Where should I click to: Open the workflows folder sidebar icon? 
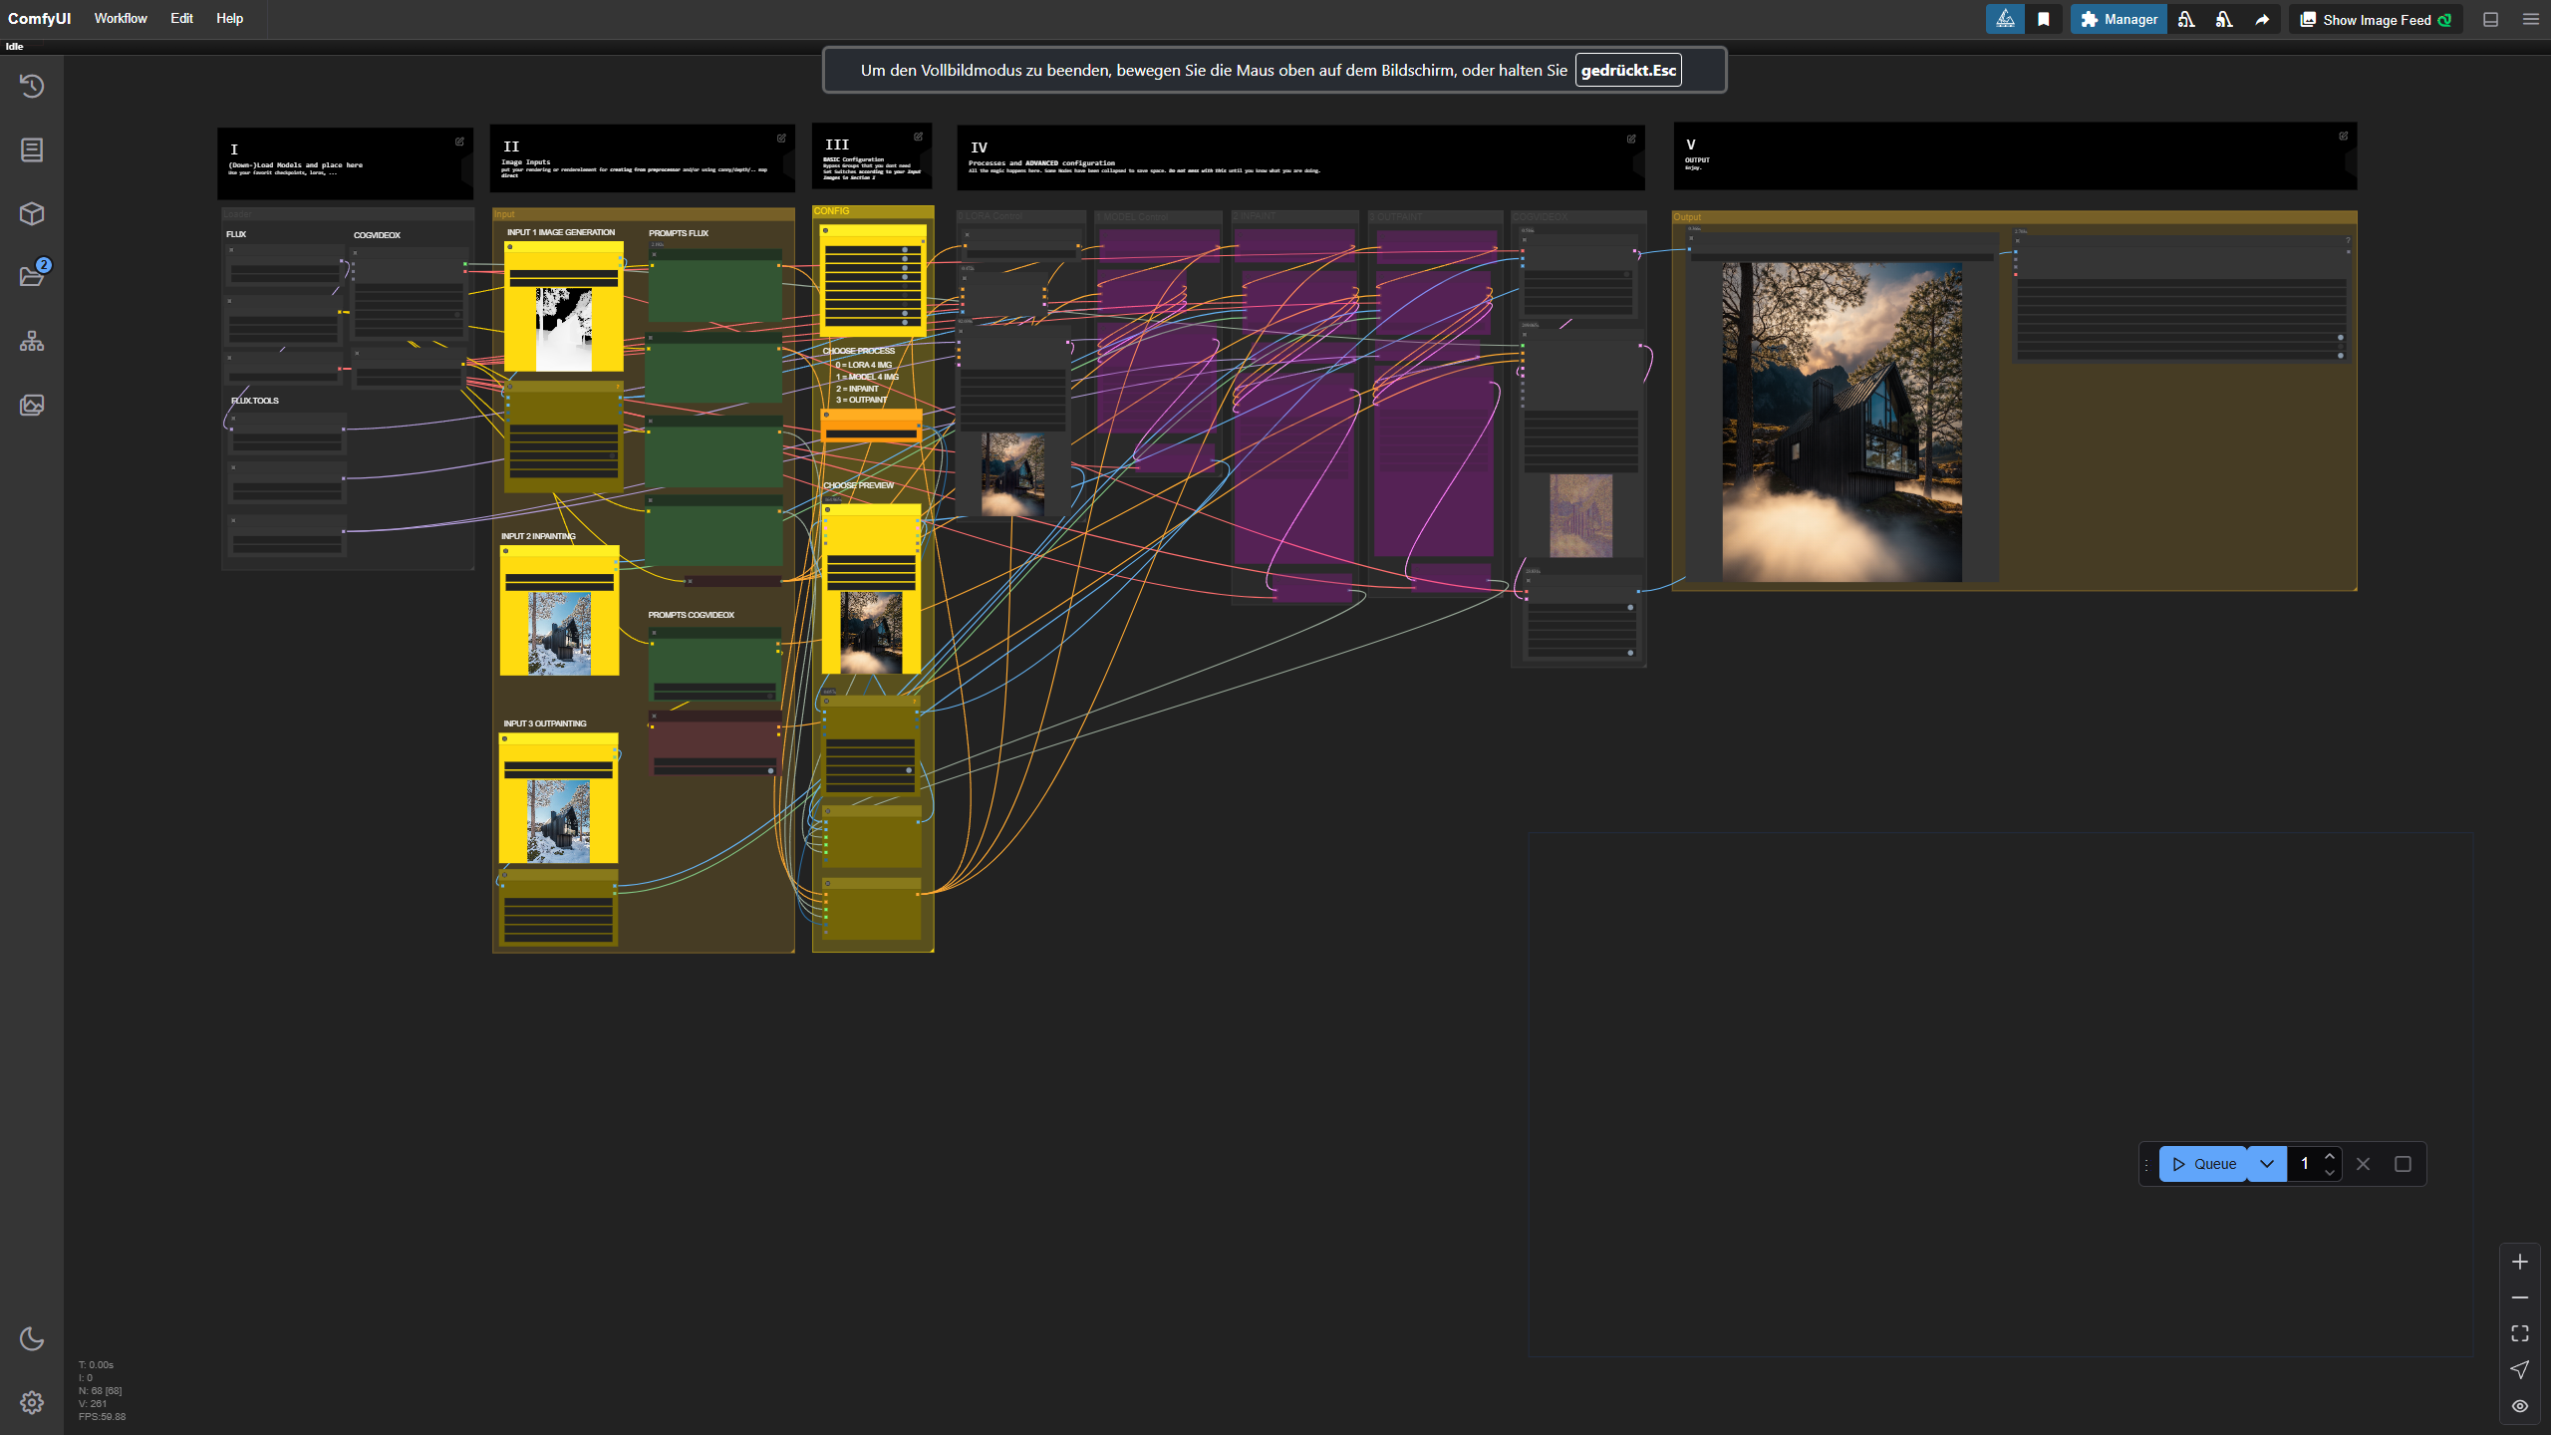[x=32, y=277]
